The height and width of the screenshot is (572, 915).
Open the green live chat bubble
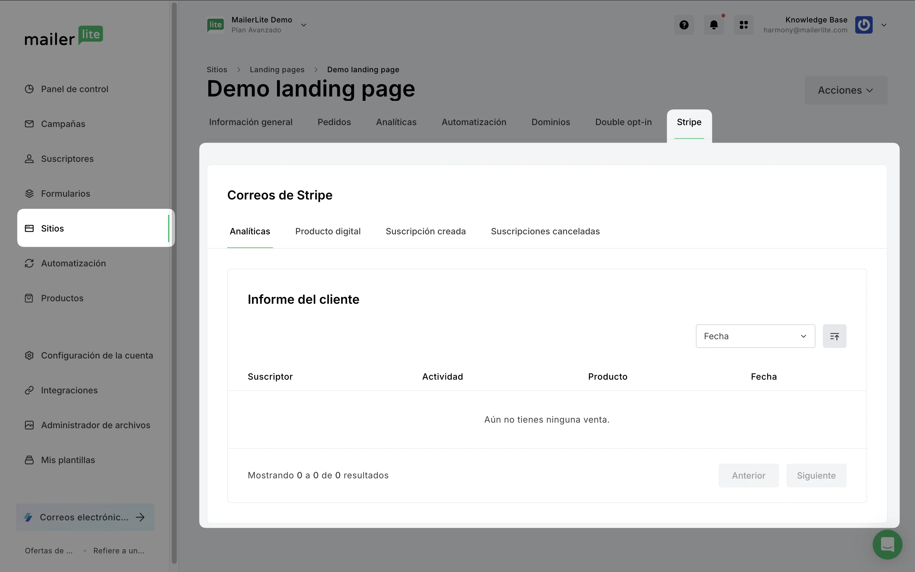(887, 544)
